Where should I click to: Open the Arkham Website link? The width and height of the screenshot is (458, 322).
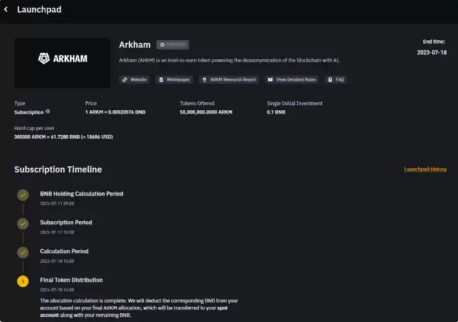coord(135,80)
